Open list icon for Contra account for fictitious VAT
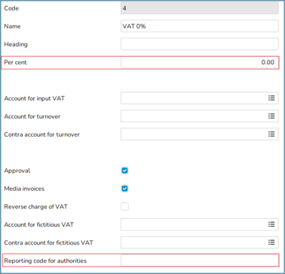Image resolution: width=285 pixels, height=274 pixels. coord(271,242)
